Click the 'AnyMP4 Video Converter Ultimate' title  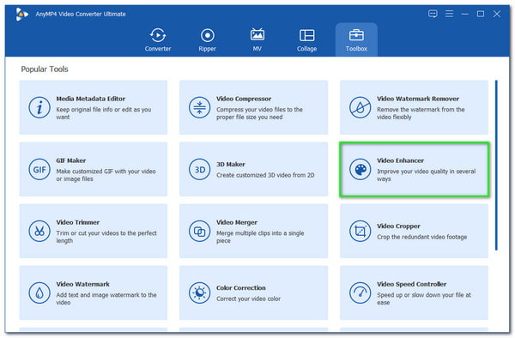point(81,14)
